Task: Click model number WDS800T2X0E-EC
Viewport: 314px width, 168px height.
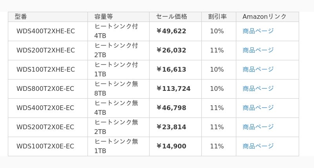Action: click(45, 89)
